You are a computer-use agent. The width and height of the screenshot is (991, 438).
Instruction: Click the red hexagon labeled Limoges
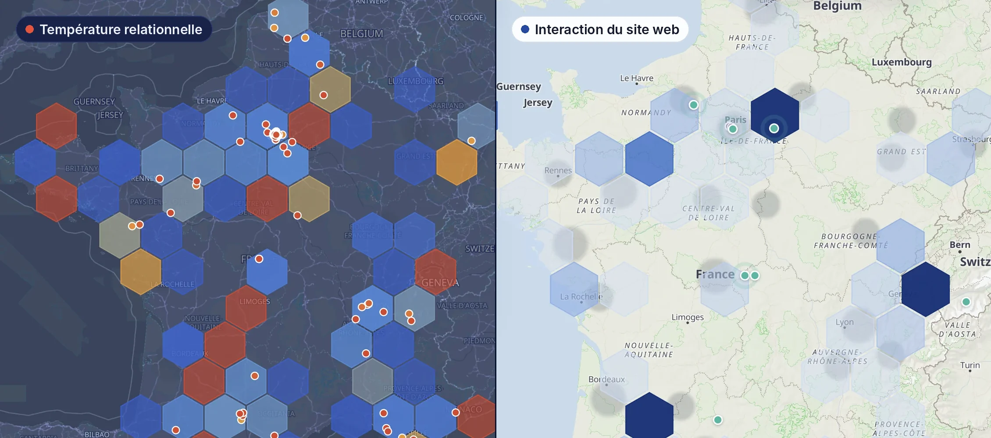tap(246, 308)
